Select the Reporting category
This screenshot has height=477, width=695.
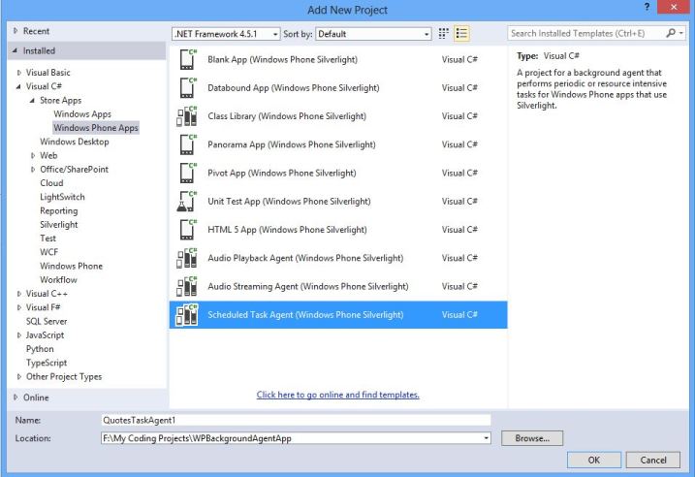[x=58, y=210]
